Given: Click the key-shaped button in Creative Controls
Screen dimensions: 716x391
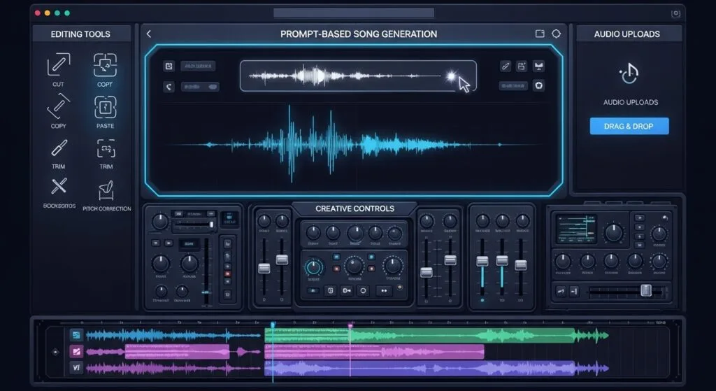Looking at the screenshot, I should click(x=347, y=290).
